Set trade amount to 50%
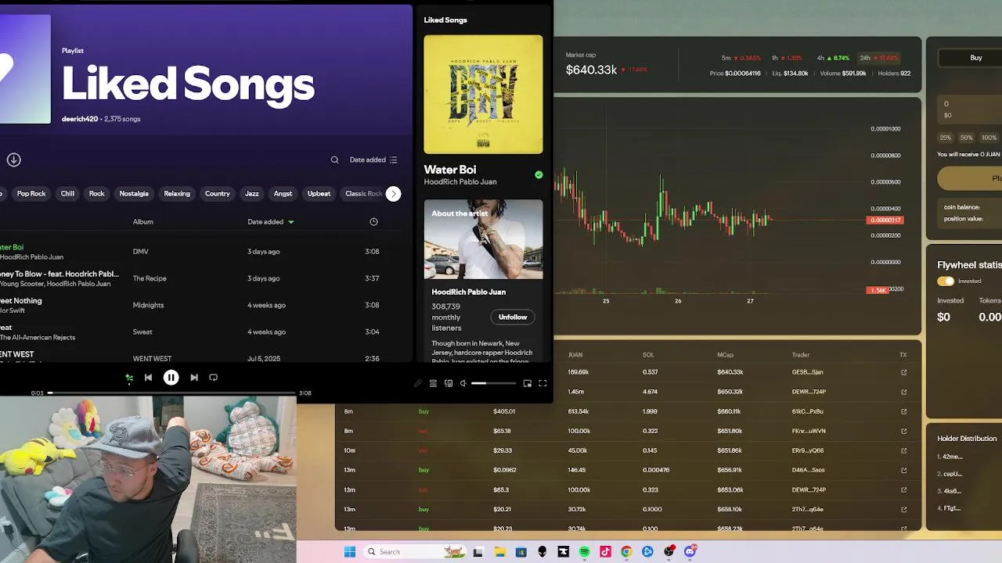 [967, 138]
